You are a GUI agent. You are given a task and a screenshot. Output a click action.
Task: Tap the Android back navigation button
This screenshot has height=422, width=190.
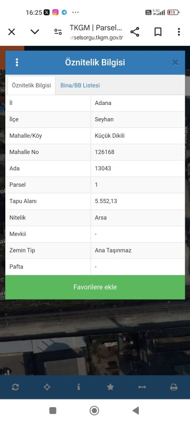click(136, 410)
